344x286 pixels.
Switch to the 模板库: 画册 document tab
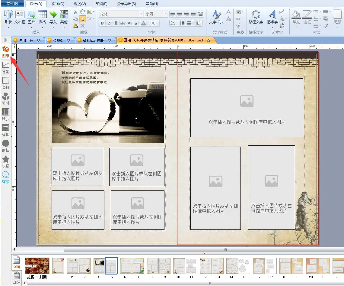tap(94, 40)
